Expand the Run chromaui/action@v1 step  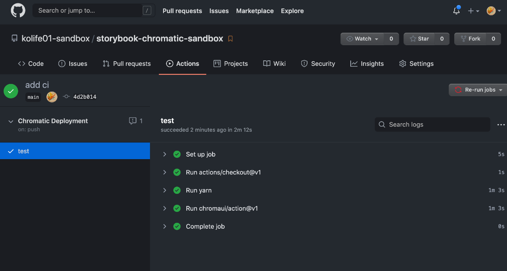point(165,209)
